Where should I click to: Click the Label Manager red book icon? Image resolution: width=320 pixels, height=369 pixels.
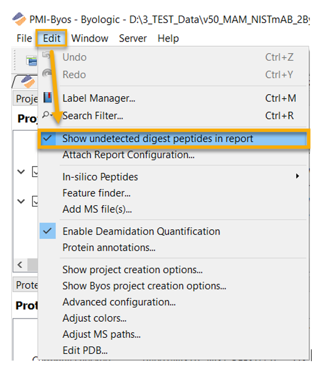pos(47,98)
